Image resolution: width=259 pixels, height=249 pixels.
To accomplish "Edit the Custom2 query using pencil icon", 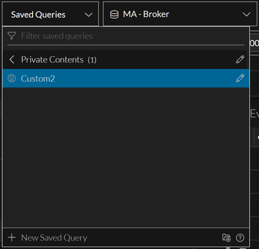I will 240,78.
